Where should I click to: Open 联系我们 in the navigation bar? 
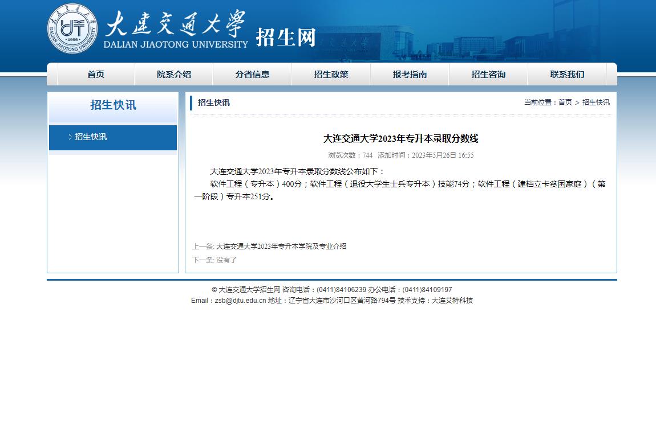(567, 74)
